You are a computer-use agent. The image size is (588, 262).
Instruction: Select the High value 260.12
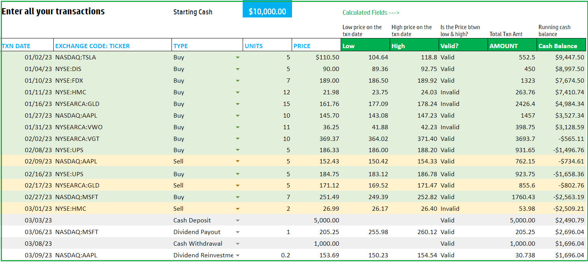[x=414, y=232]
